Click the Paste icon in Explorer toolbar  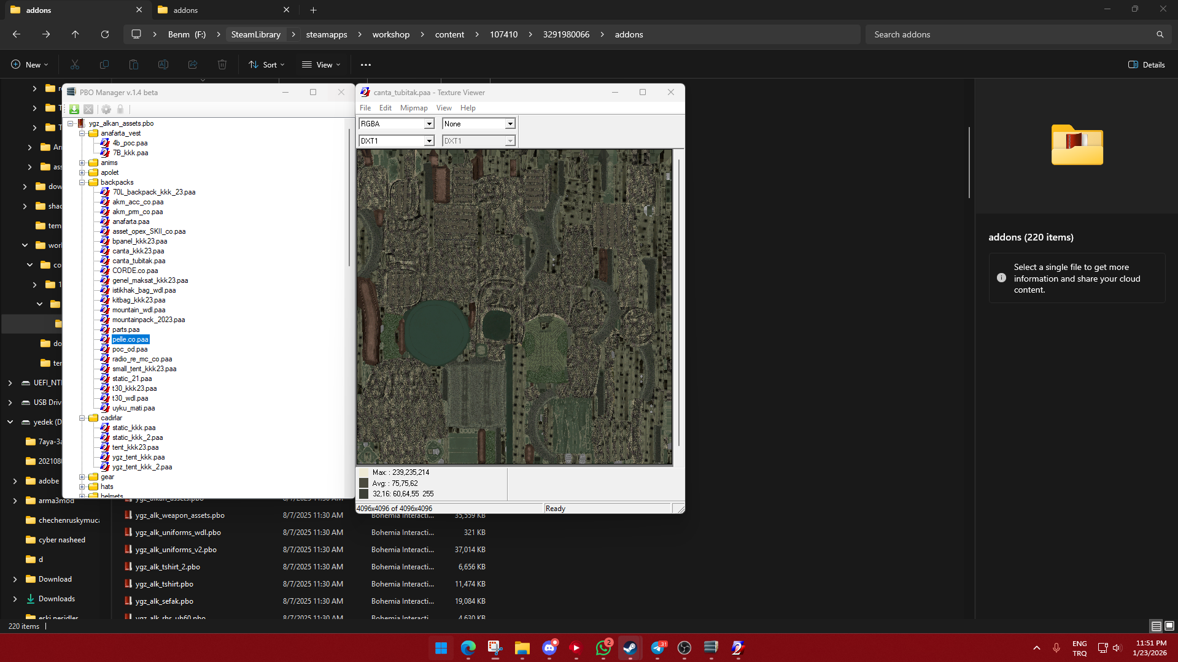pyautogui.click(x=134, y=64)
